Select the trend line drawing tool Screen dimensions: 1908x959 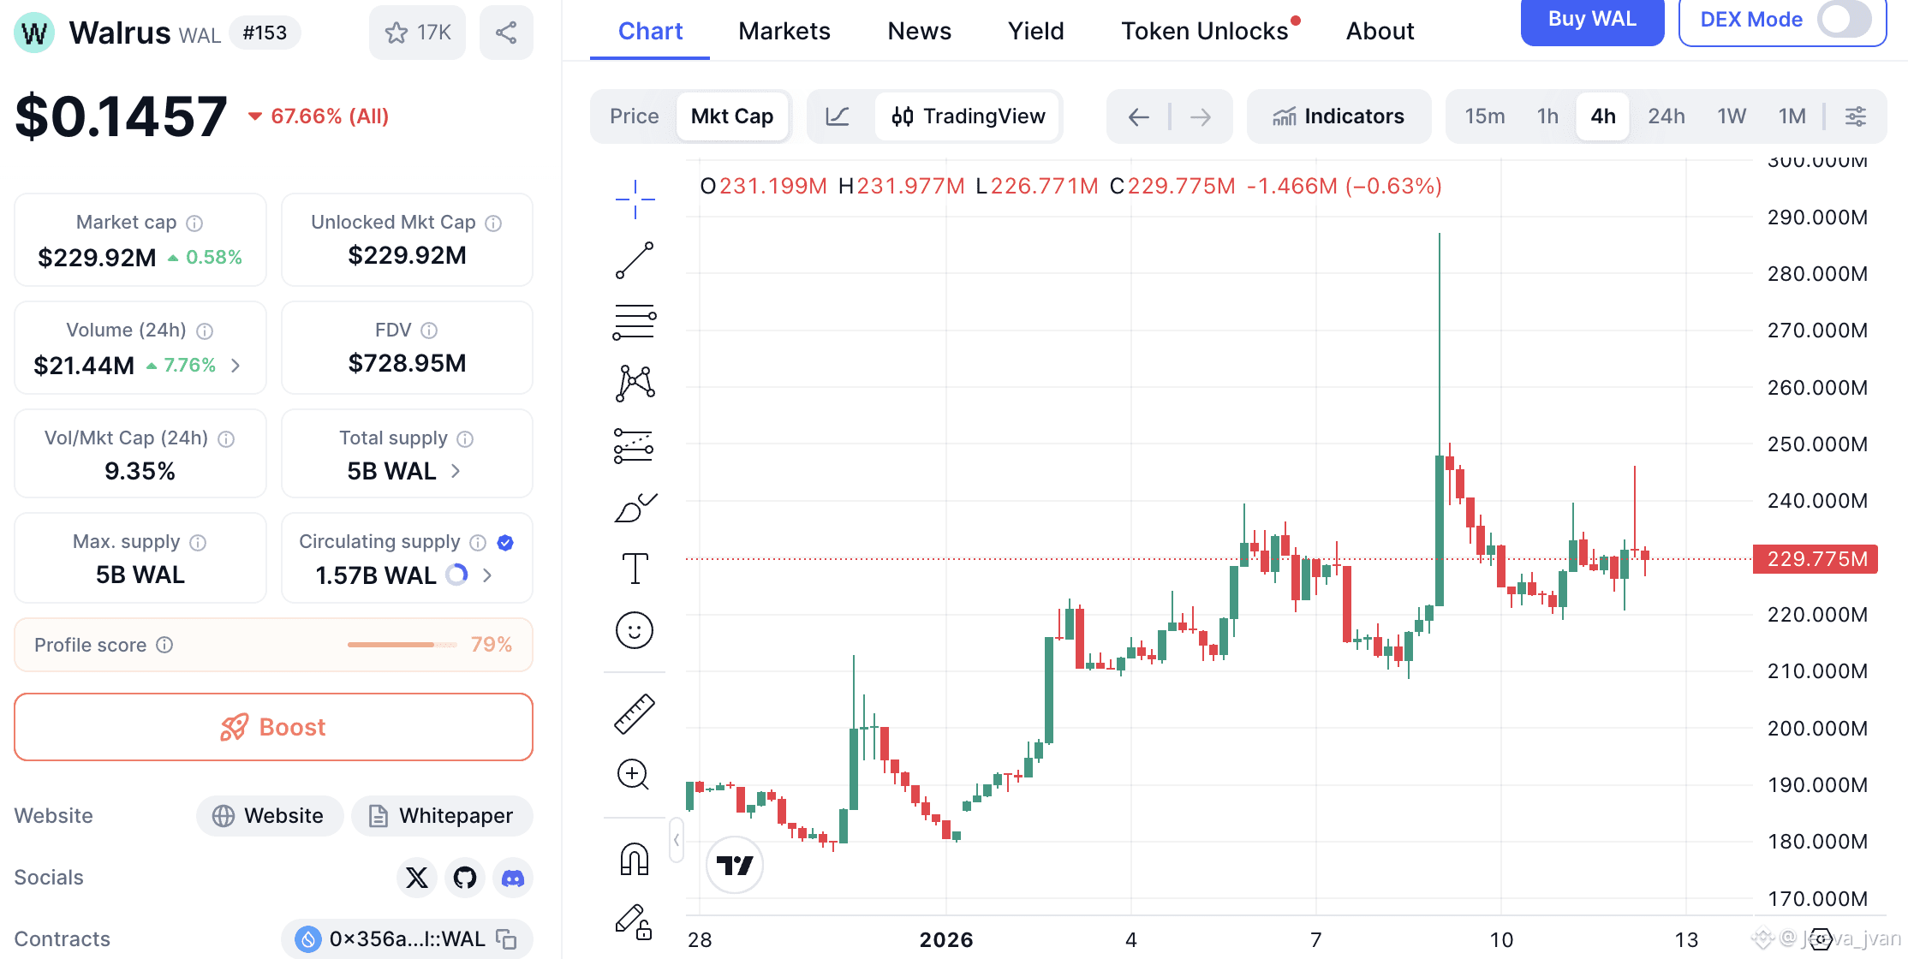click(635, 260)
